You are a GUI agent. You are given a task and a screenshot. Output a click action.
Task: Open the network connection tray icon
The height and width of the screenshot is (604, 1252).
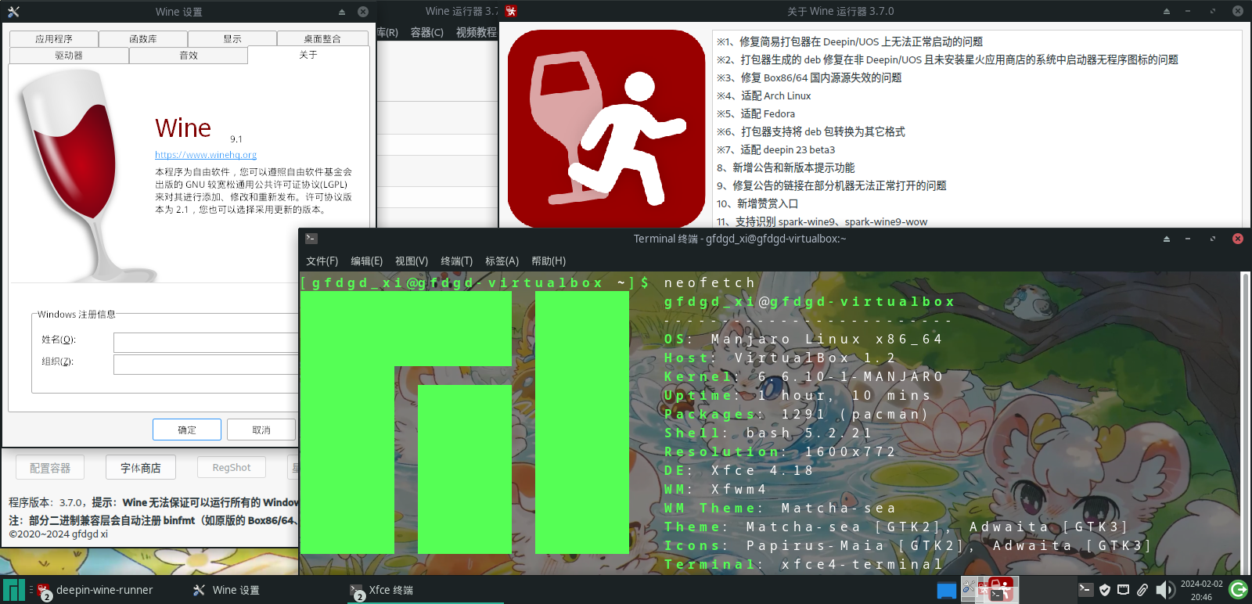1123,590
